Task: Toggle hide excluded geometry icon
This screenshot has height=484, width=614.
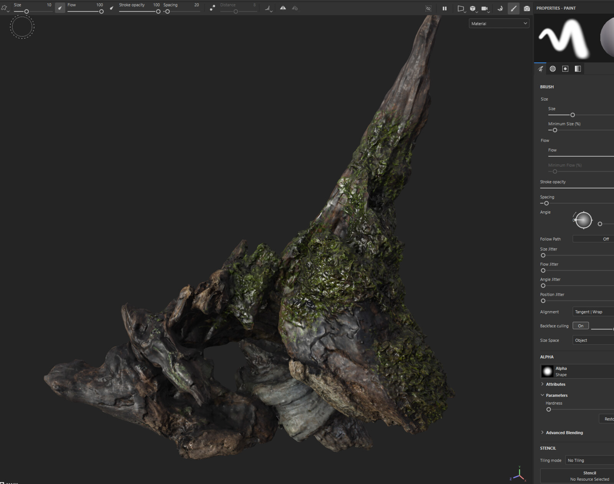Action: (429, 8)
